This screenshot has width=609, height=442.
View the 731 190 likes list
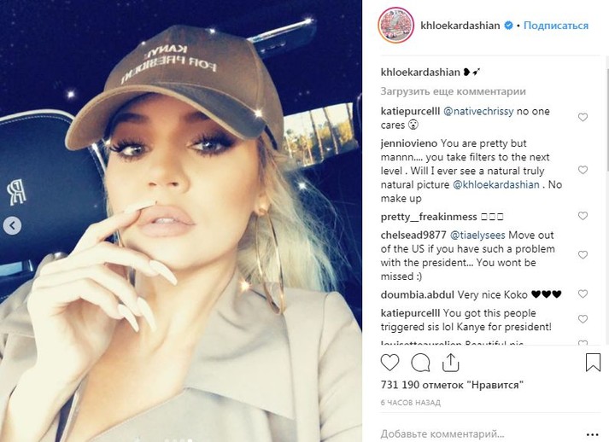point(452,385)
